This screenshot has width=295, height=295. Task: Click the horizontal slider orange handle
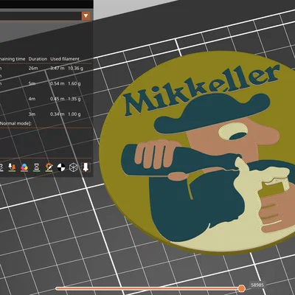pyautogui.click(x=242, y=288)
